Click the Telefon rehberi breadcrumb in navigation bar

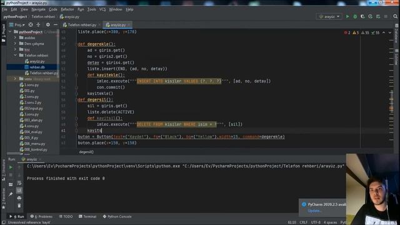click(x=43, y=17)
